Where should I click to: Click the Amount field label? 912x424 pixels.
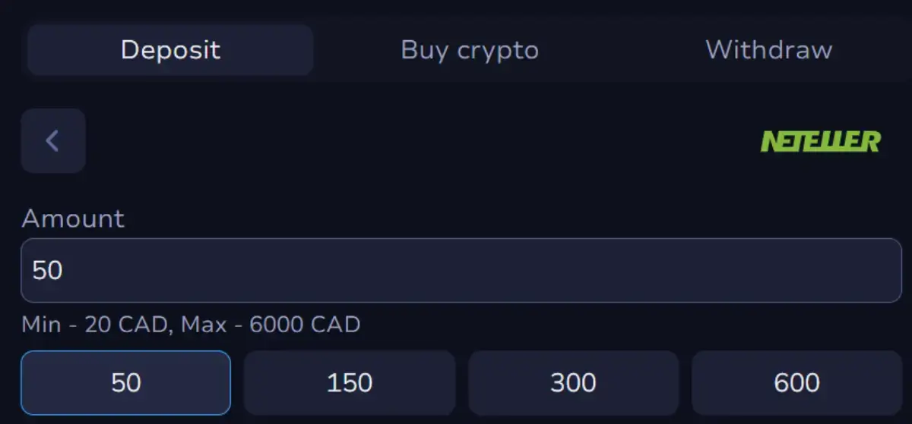coord(73,218)
